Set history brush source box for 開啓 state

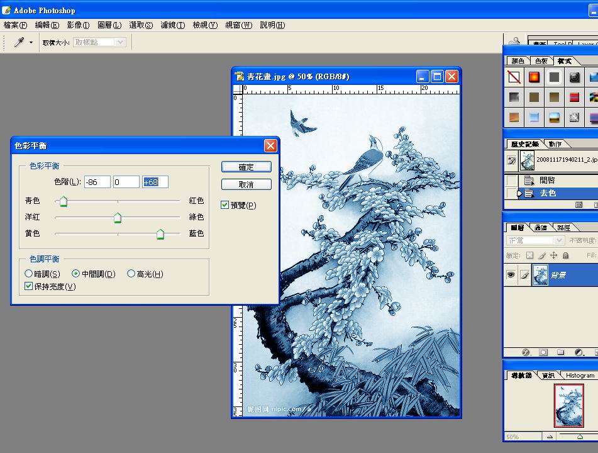(x=511, y=180)
